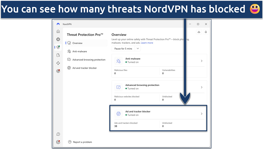Click Threat Protection Pro heading
Screen dimensions: 263x149
click(x=85, y=34)
